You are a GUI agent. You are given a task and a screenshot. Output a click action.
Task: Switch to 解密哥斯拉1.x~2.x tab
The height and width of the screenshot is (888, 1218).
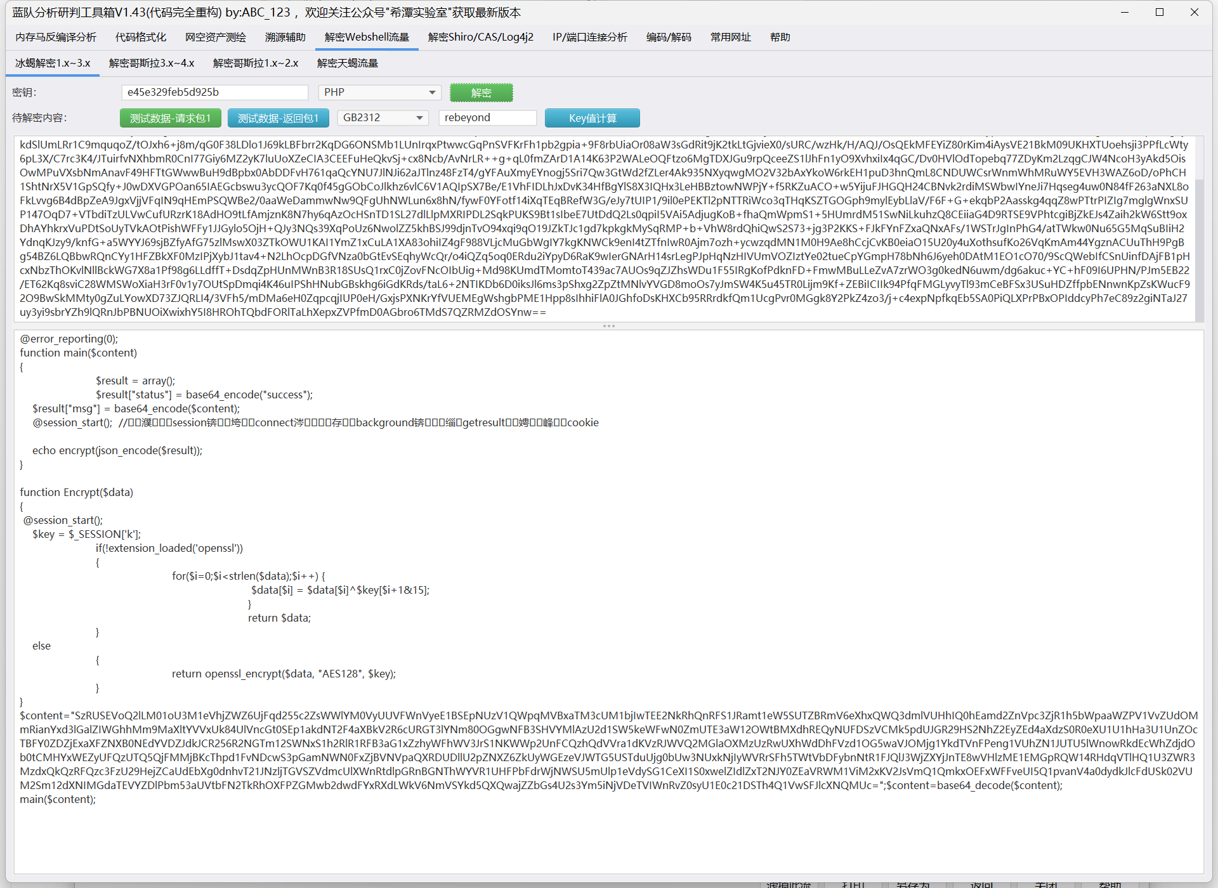pyautogui.click(x=256, y=63)
